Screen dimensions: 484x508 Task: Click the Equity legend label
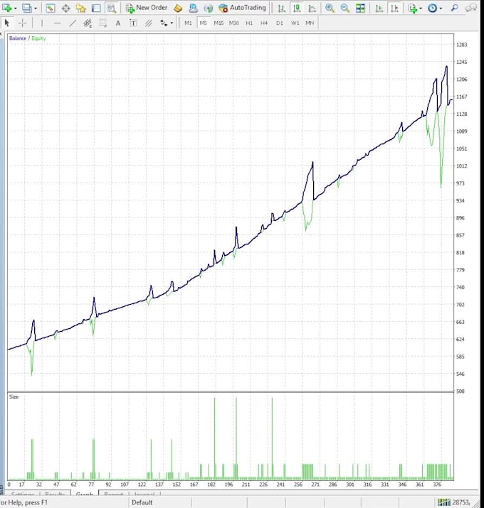tap(39, 38)
